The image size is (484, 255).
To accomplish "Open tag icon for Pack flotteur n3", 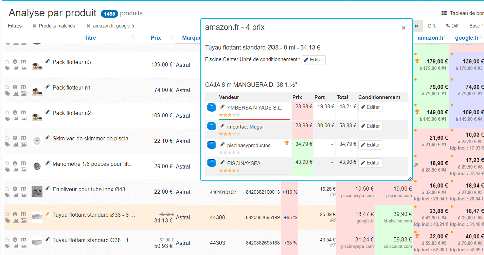I will tap(7, 68).
